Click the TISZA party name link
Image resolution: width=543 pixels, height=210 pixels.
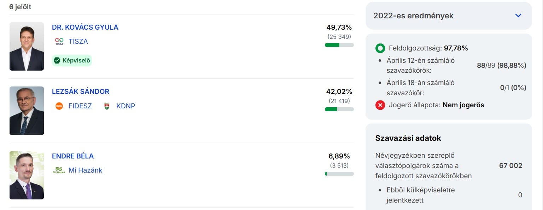tap(78, 41)
